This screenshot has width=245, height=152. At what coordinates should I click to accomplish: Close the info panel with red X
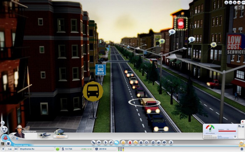point(243,122)
